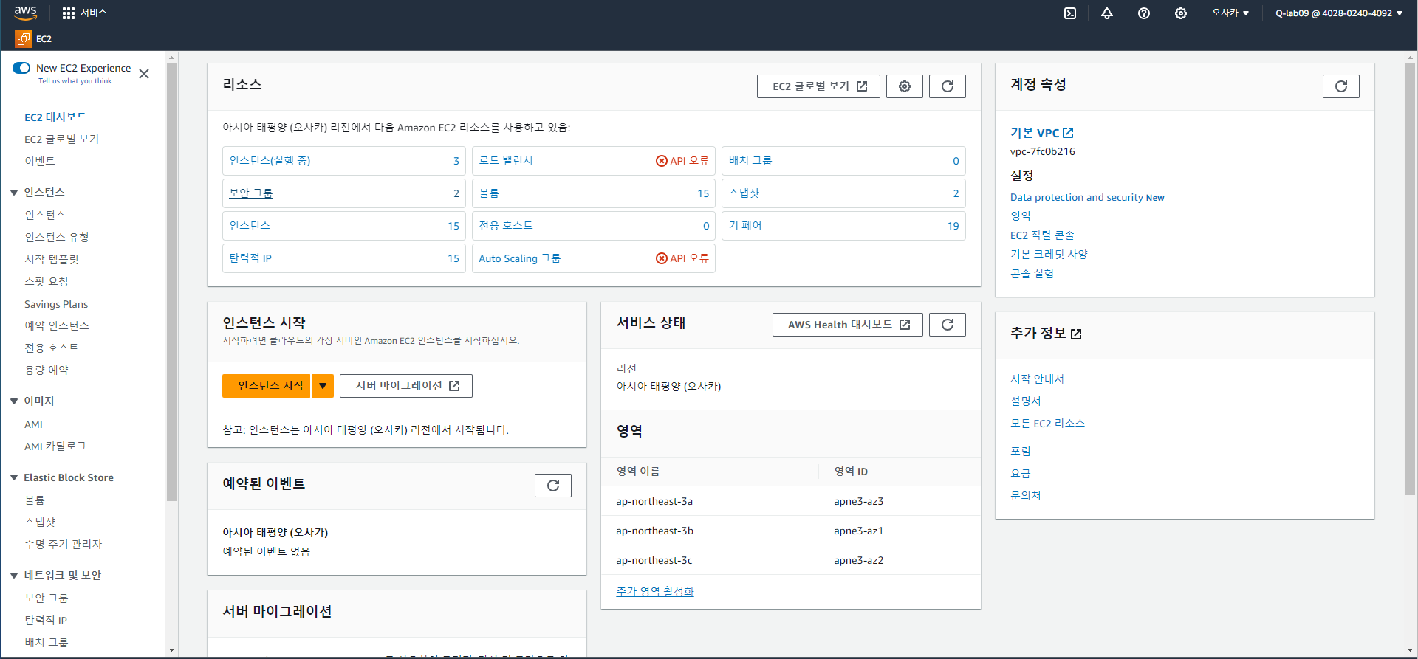1418x659 pixels.
Task: Open resource settings gear in 리소스 panel
Action: pyautogui.click(x=904, y=86)
